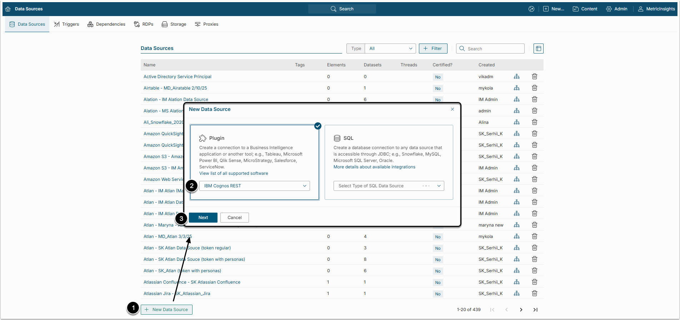Screen dimensions: 680x320
Task: Open hierarchy icon for Atlan MD_Atlan 3/3/25
Action: point(516,237)
